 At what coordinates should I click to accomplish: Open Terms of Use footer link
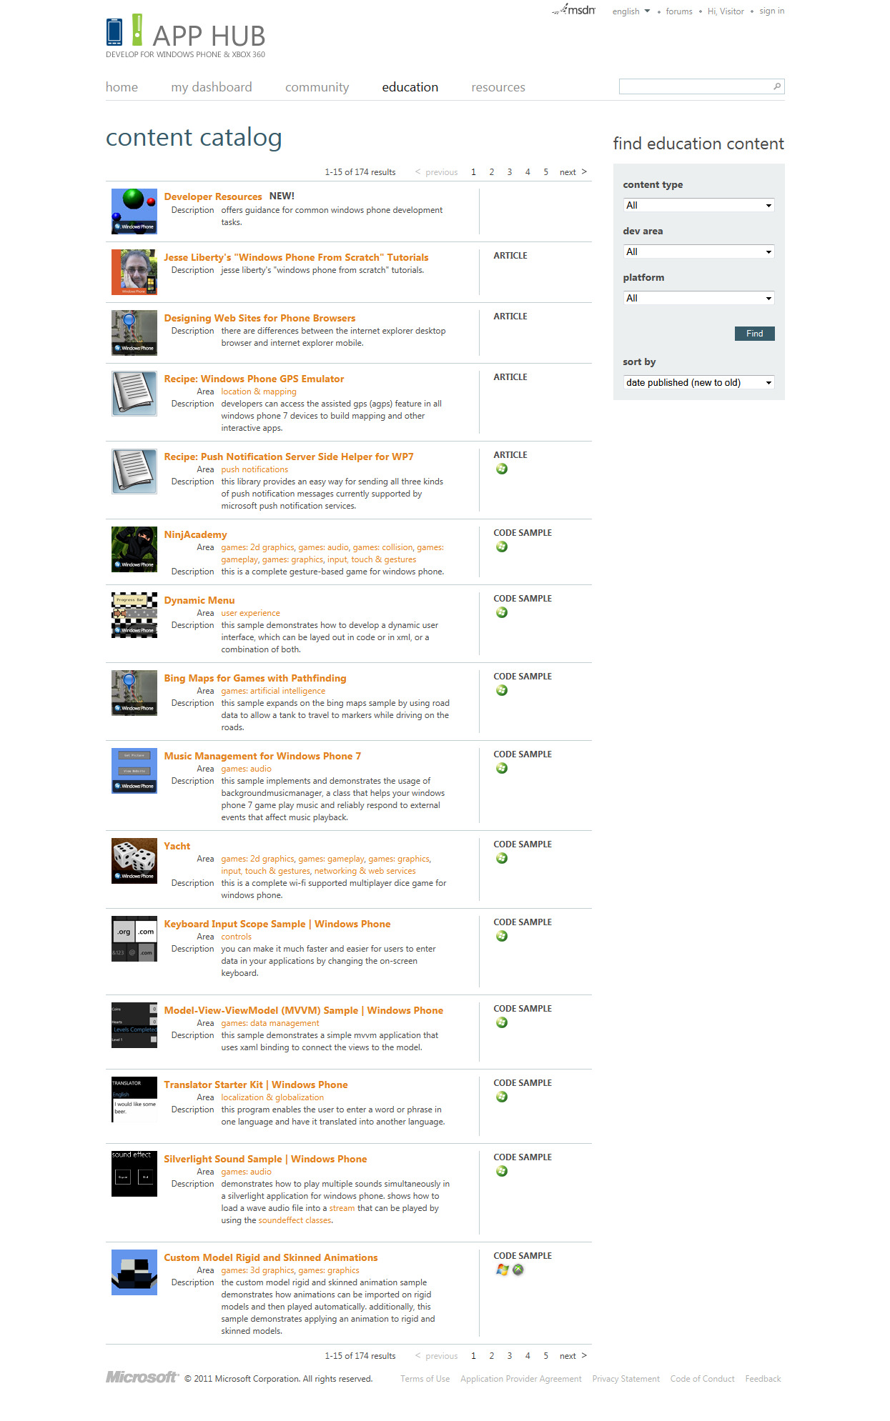point(425,1379)
